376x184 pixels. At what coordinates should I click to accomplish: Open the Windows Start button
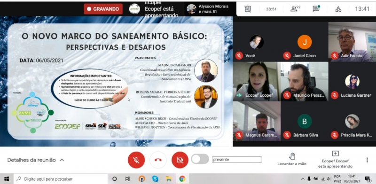pos(7,179)
